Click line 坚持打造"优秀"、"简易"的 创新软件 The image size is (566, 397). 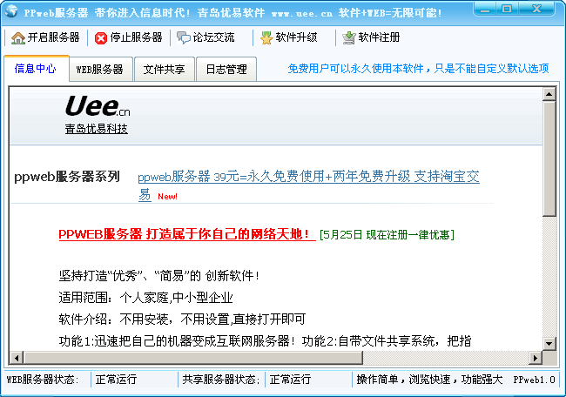click(x=159, y=276)
